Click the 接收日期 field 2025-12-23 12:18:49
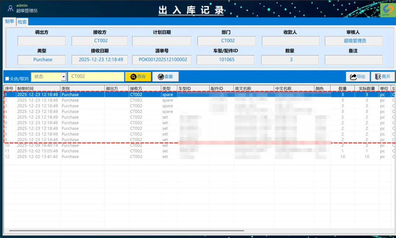 click(x=99, y=60)
